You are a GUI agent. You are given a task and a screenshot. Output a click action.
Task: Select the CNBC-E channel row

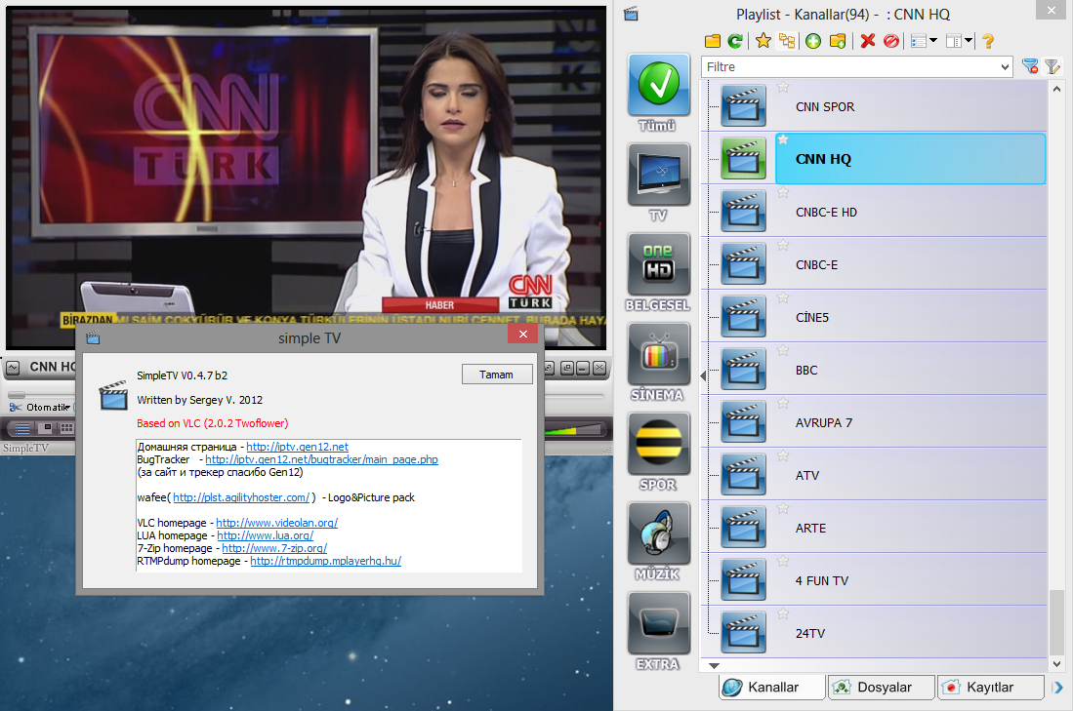[911, 264]
